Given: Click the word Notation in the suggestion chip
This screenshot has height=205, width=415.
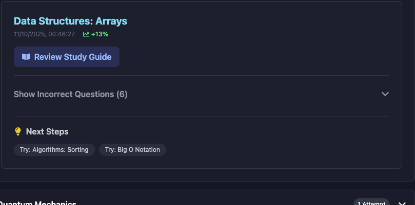Looking at the screenshot, I should click(x=148, y=150).
